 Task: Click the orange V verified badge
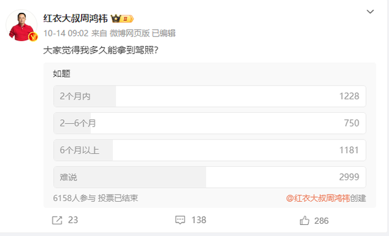pos(33,37)
